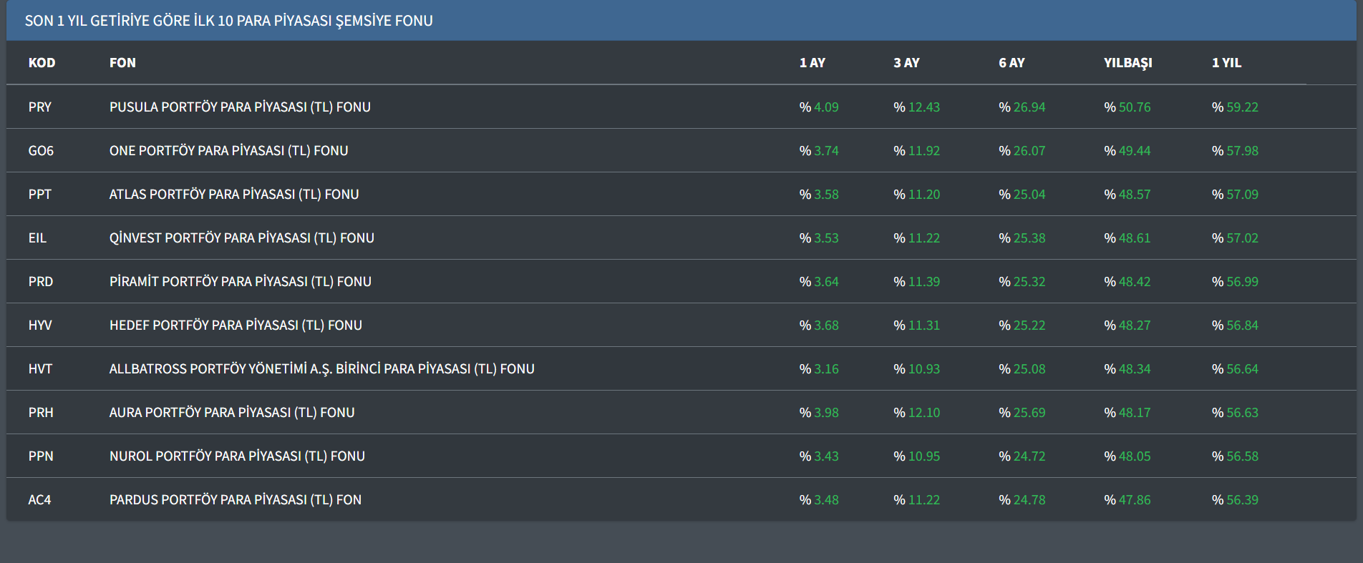Select Atlas Portföy Para Piyasası fund
The width and height of the screenshot is (1363, 563).
[x=234, y=195]
